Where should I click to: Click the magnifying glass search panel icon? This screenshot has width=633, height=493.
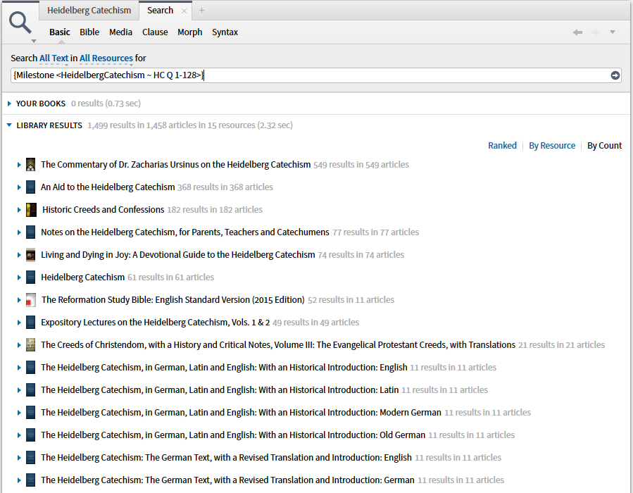pos(20,23)
